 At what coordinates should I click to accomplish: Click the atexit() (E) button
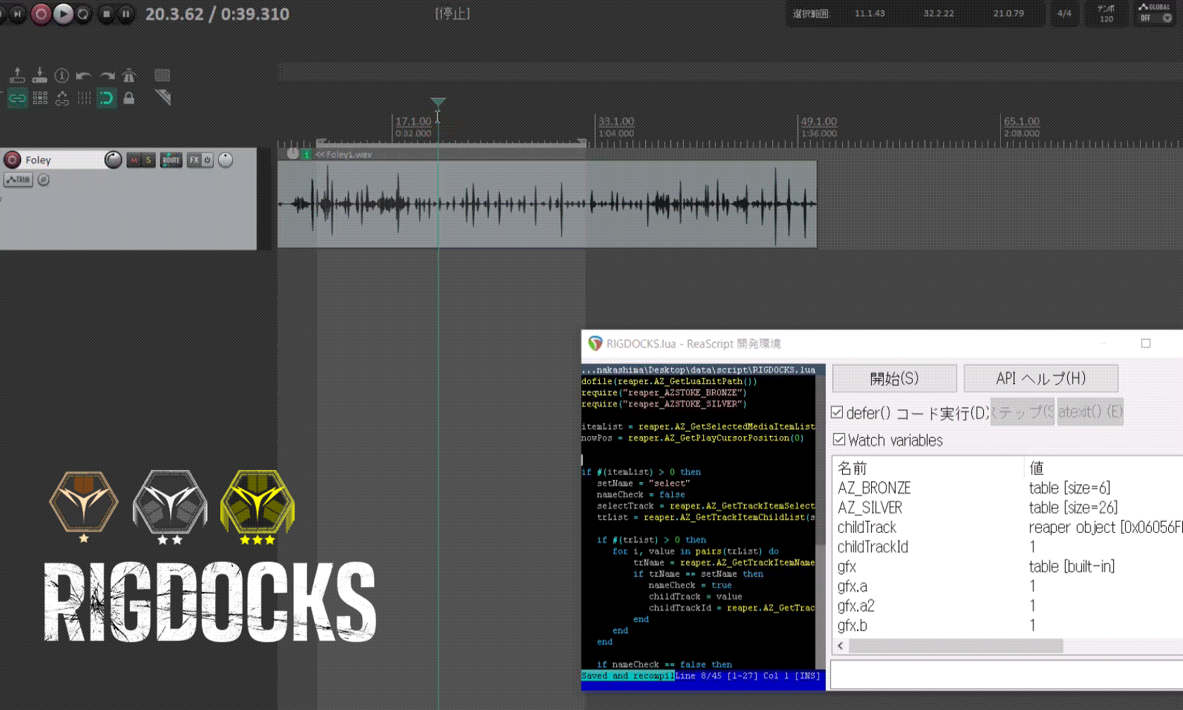coord(1090,411)
